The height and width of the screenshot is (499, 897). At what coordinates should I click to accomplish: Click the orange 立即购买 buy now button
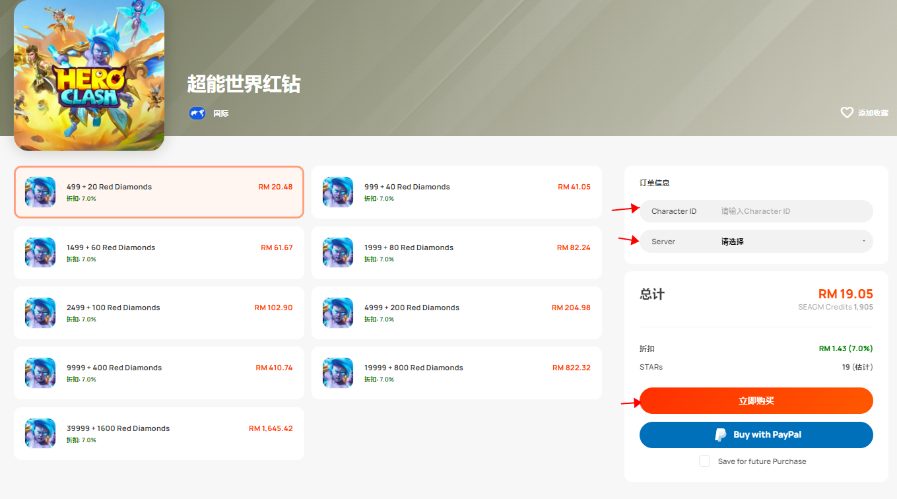(756, 401)
